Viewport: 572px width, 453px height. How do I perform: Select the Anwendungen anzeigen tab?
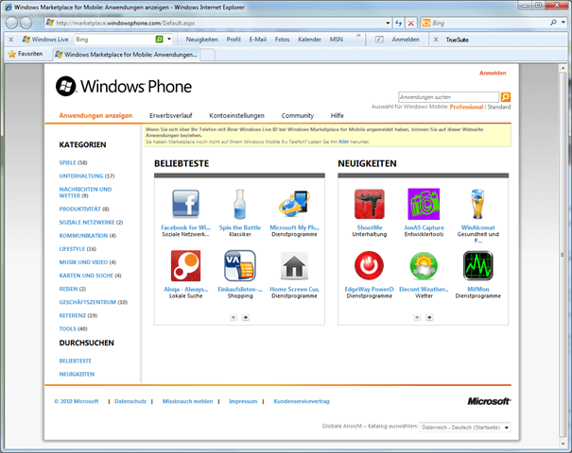coord(95,115)
